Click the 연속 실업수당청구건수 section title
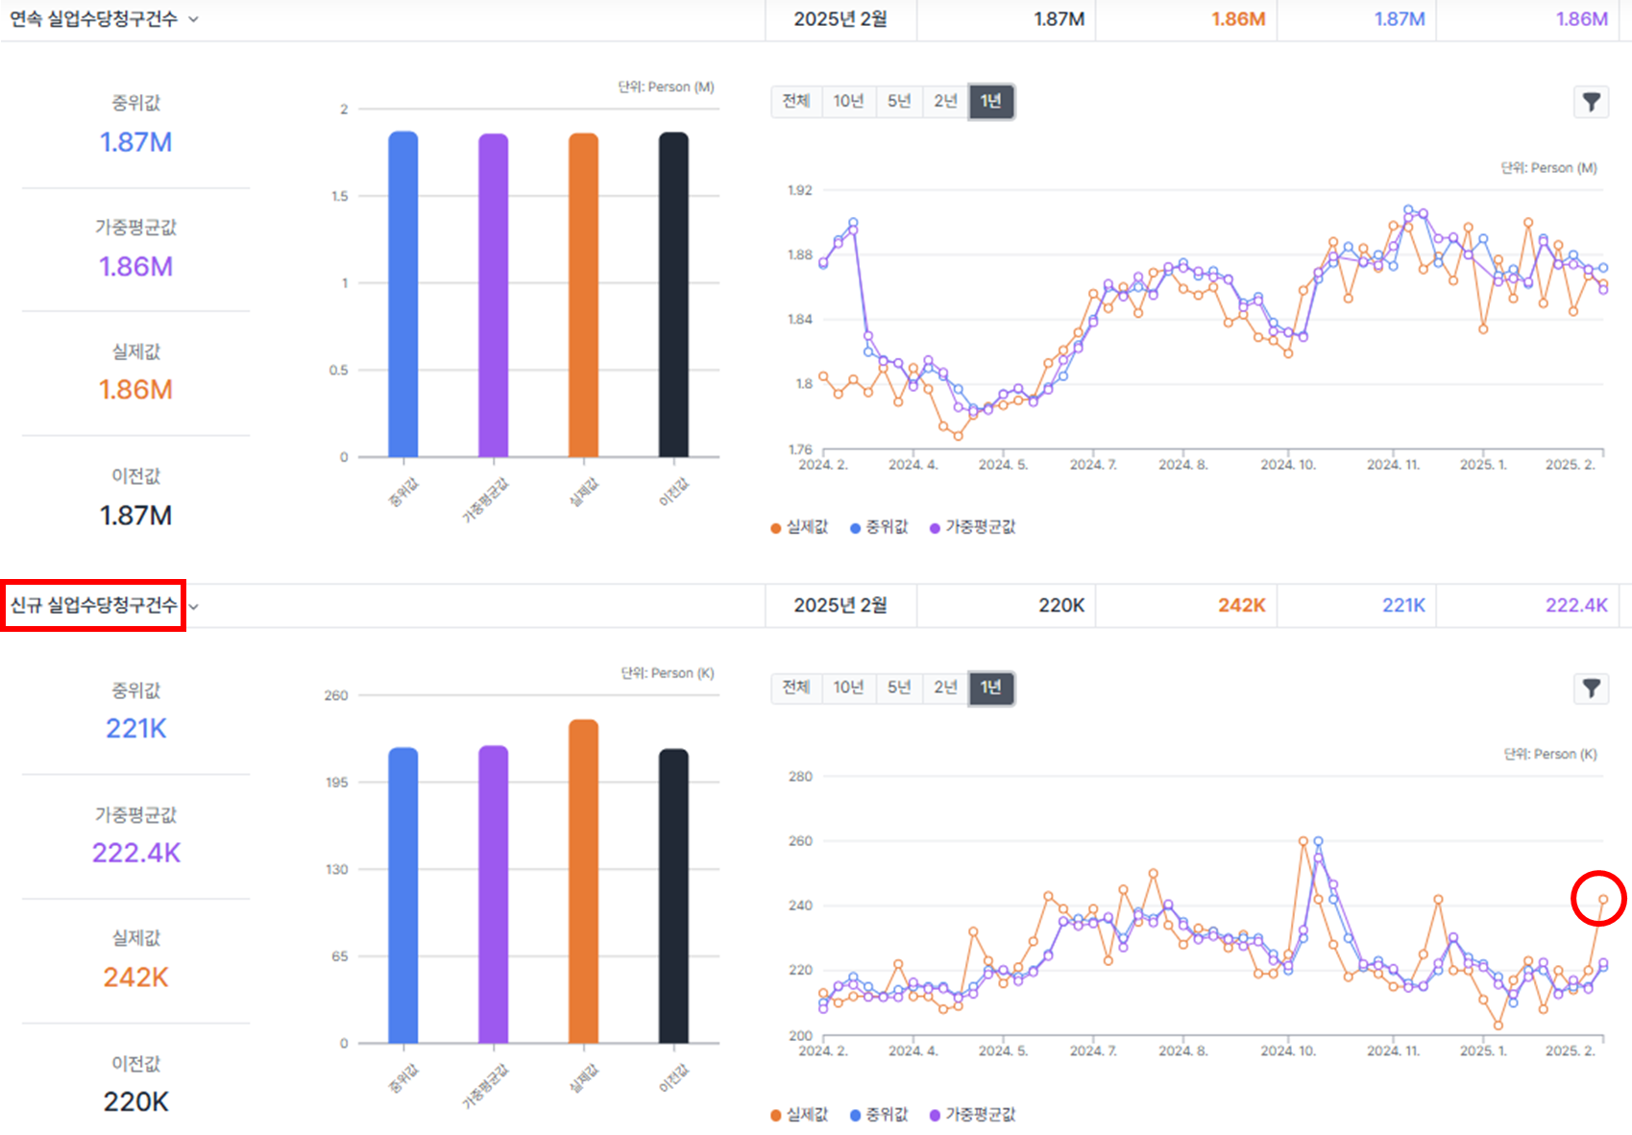This screenshot has height=1135, width=1632. pos(94,19)
